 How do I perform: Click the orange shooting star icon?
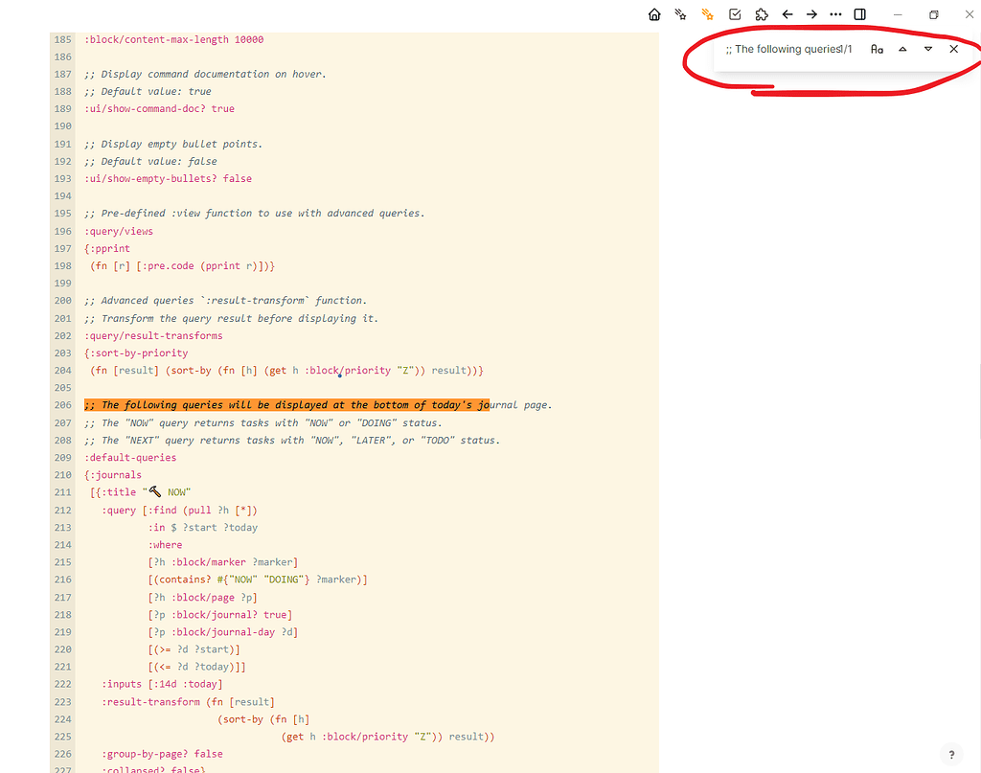707,14
